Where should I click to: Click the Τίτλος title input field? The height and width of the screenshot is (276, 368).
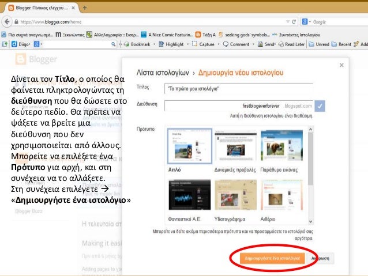tap(239, 89)
